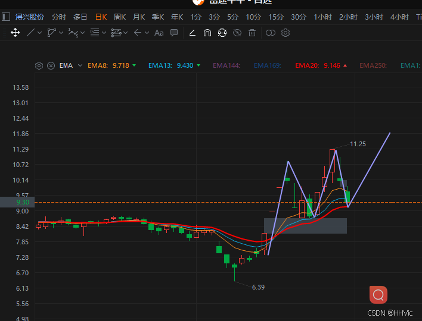This screenshot has width=422, height=321.
Task: Toggle the drawing sync icon
Action: (x=222, y=33)
